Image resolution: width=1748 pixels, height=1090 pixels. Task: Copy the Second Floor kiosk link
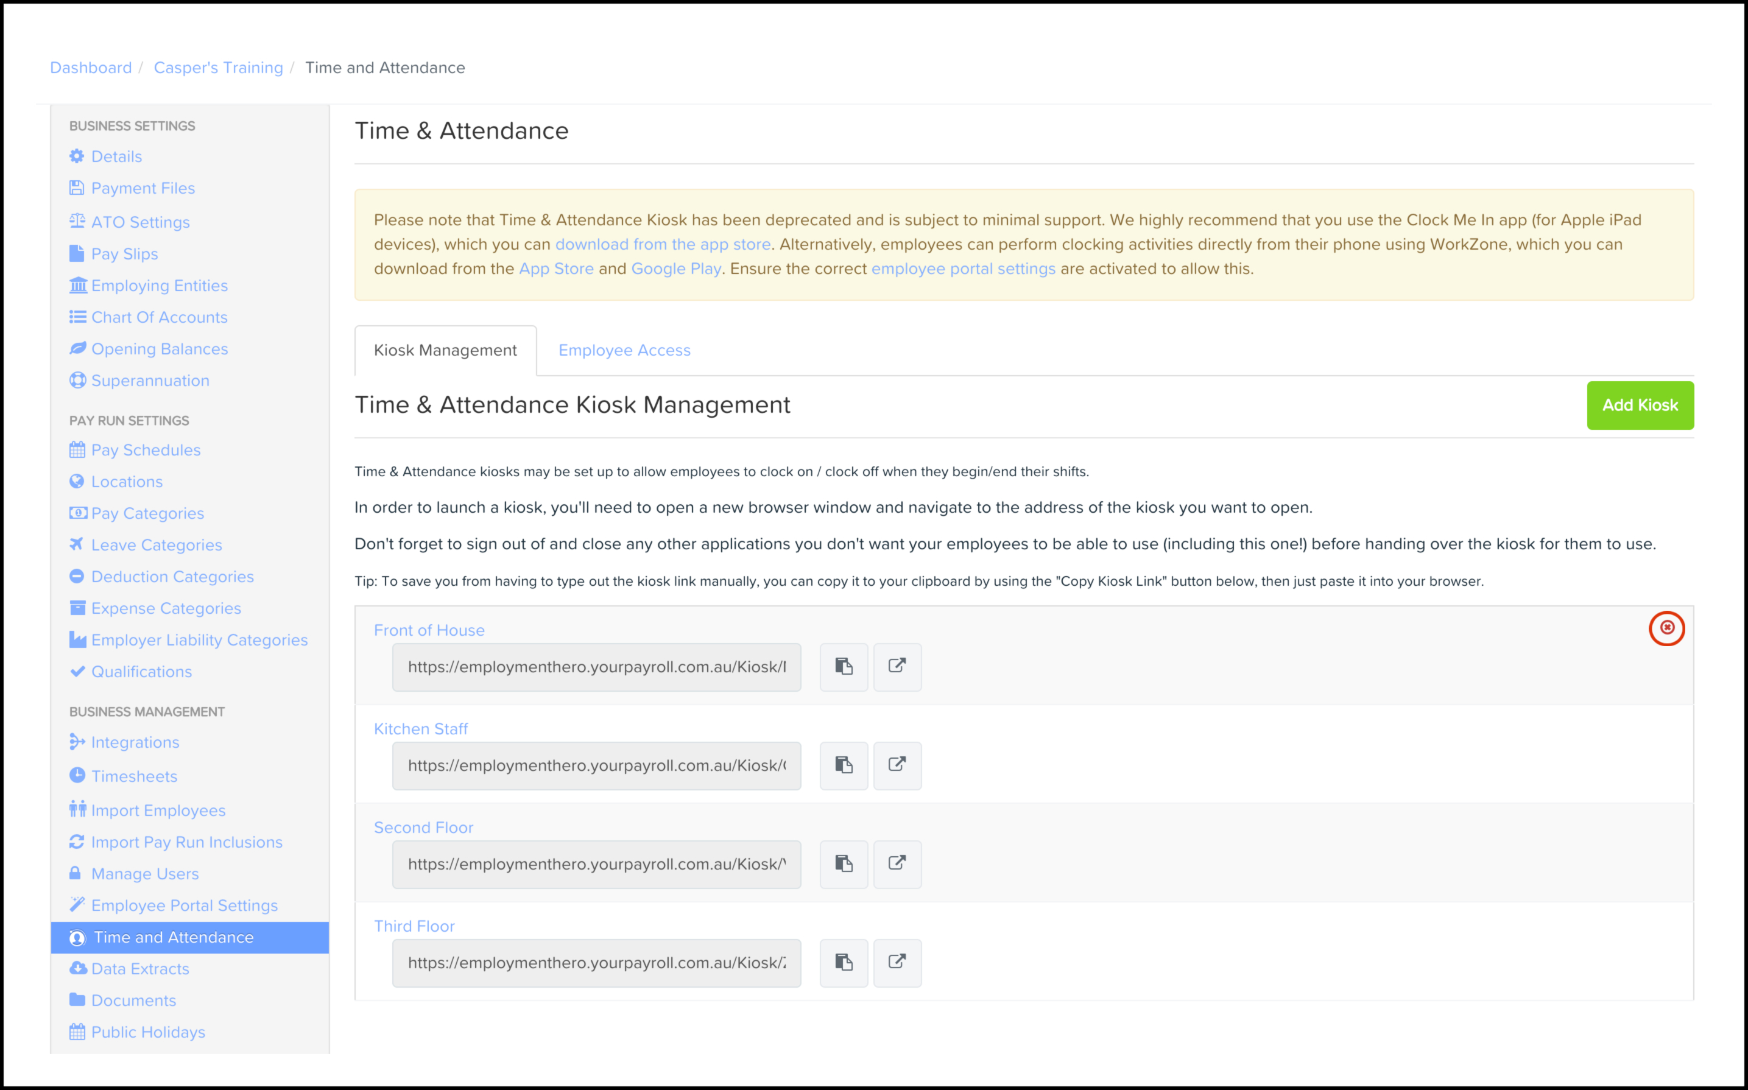click(x=844, y=863)
